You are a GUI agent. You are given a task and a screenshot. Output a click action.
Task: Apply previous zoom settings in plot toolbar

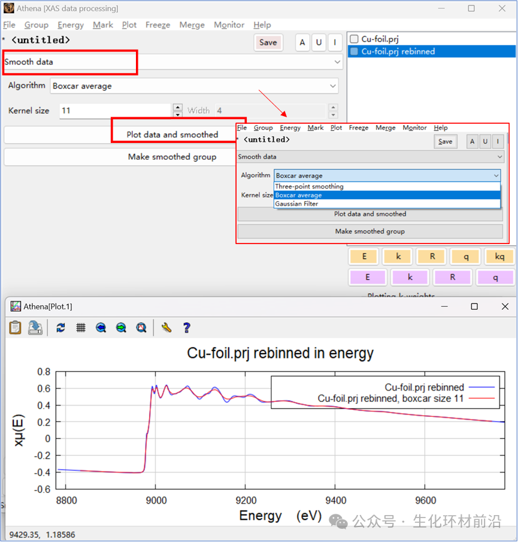101,327
